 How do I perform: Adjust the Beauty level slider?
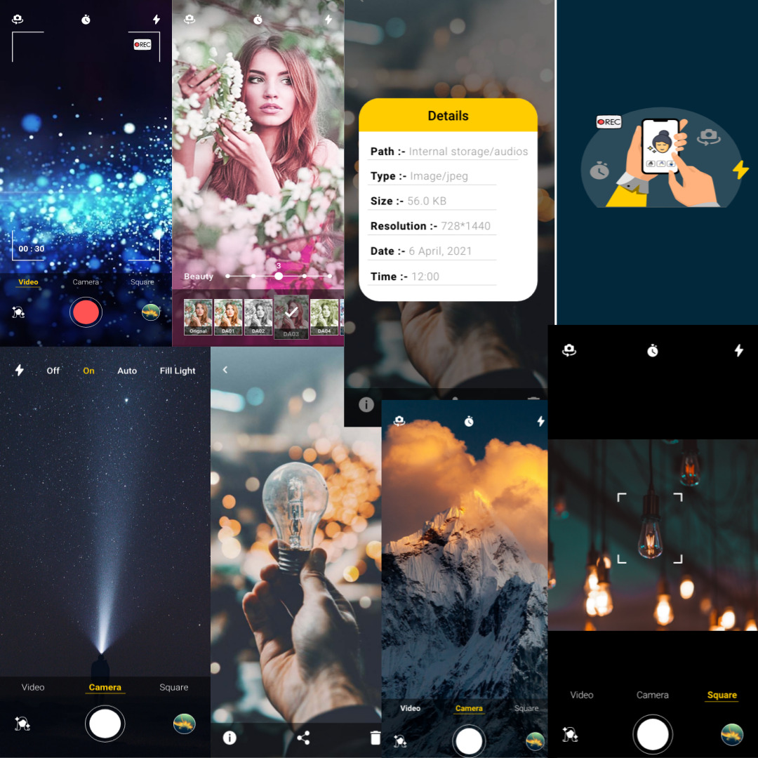(279, 277)
